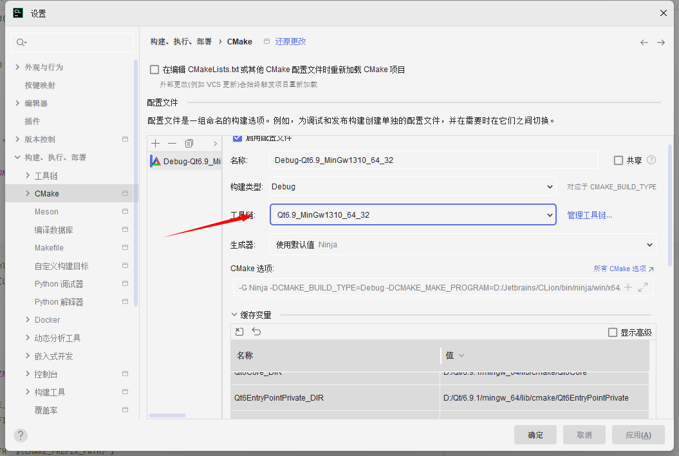Enable reload CMake project on CMakeLists.txt edit
This screenshot has height=456, width=679.
coord(154,70)
